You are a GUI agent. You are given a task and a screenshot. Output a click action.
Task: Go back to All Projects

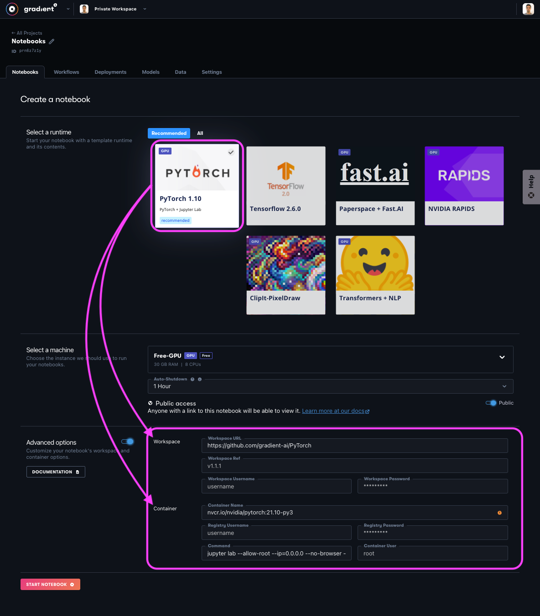pos(27,33)
